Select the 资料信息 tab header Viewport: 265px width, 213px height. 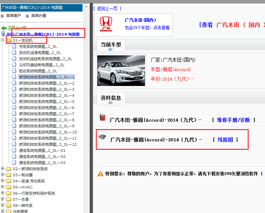click(x=111, y=99)
